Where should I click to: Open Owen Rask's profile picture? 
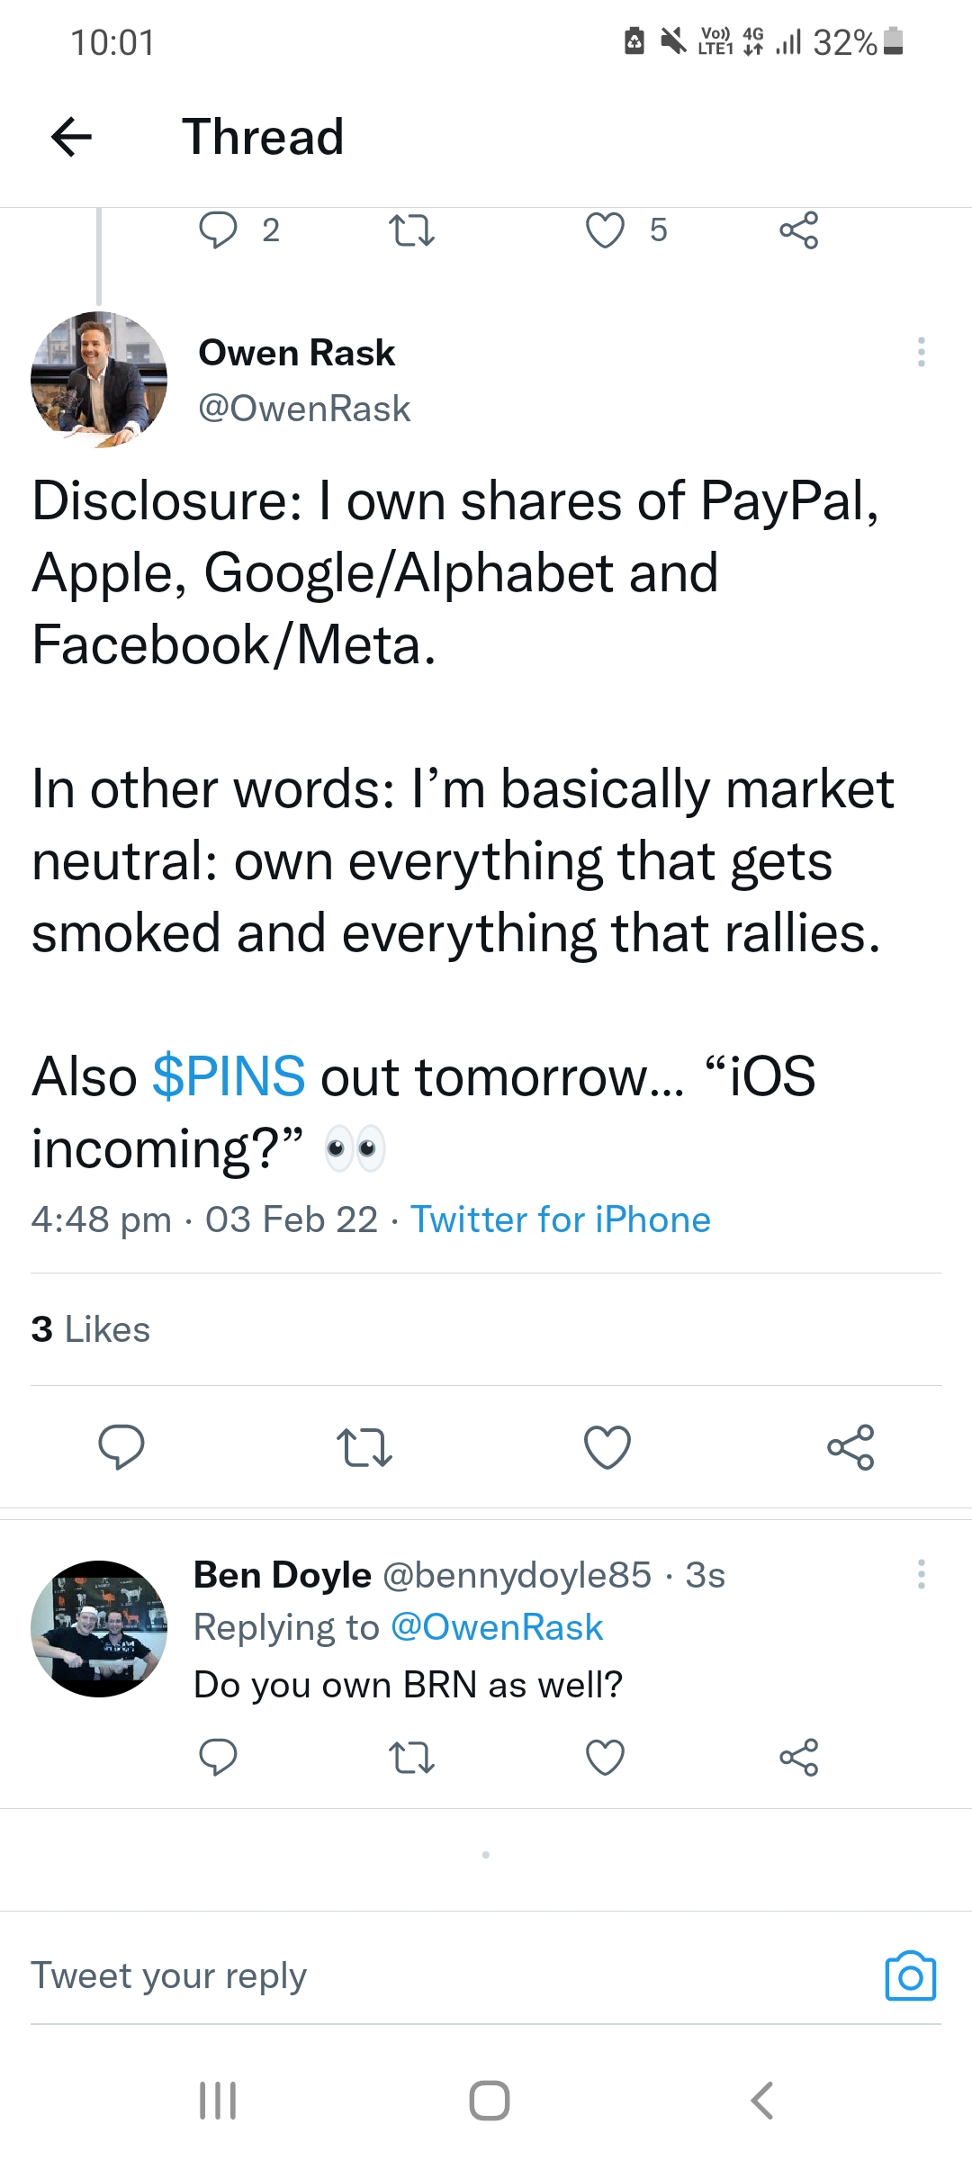(x=99, y=380)
